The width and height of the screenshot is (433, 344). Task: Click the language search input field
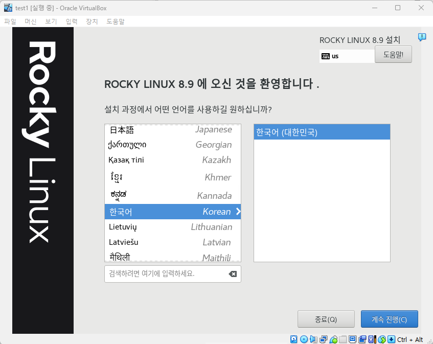173,274
